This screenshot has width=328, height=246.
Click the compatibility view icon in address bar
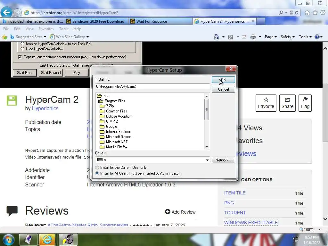291,13
